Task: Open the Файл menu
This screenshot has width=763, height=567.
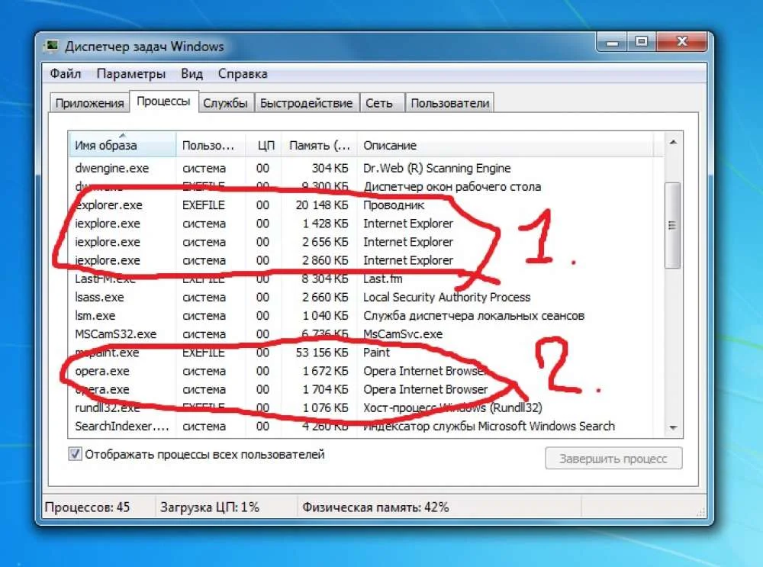Action: [65, 73]
